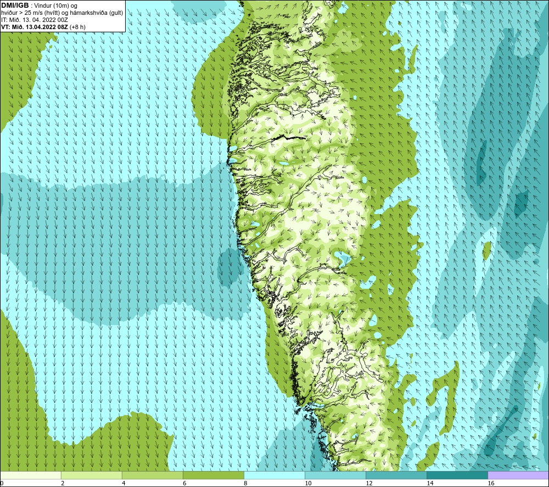Click the scale label "10" under the legend
The width and height of the screenshot is (549, 487).
click(x=308, y=484)
